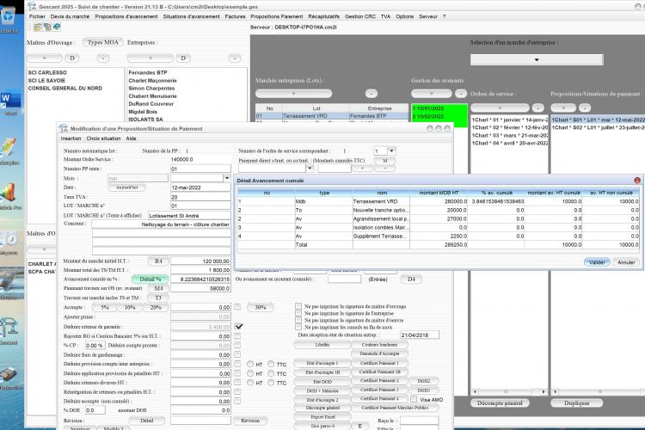Select TTC radio for Déduire retenues diverses HT
The image size is (645, 430).
pos(271,383)
